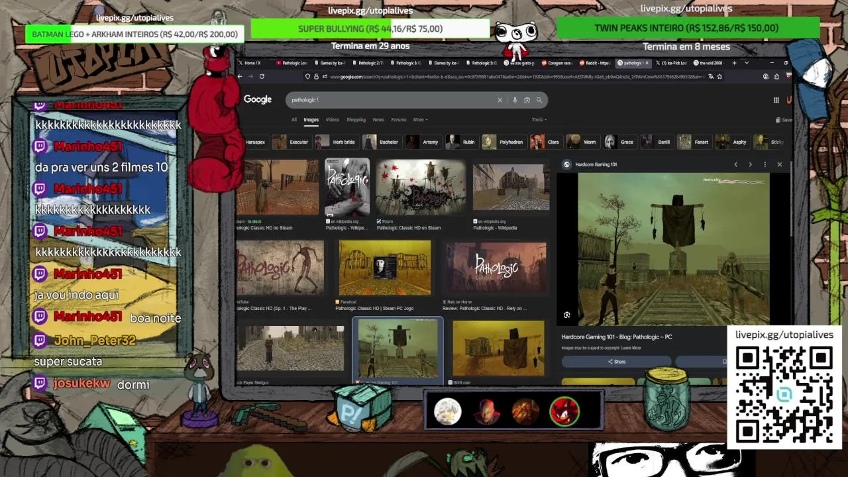This screenshot has width=848, height=477.
Task: Click the site lock icon in address bar
Action: (316, 76)
